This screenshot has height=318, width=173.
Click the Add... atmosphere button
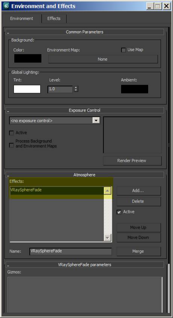139,191
